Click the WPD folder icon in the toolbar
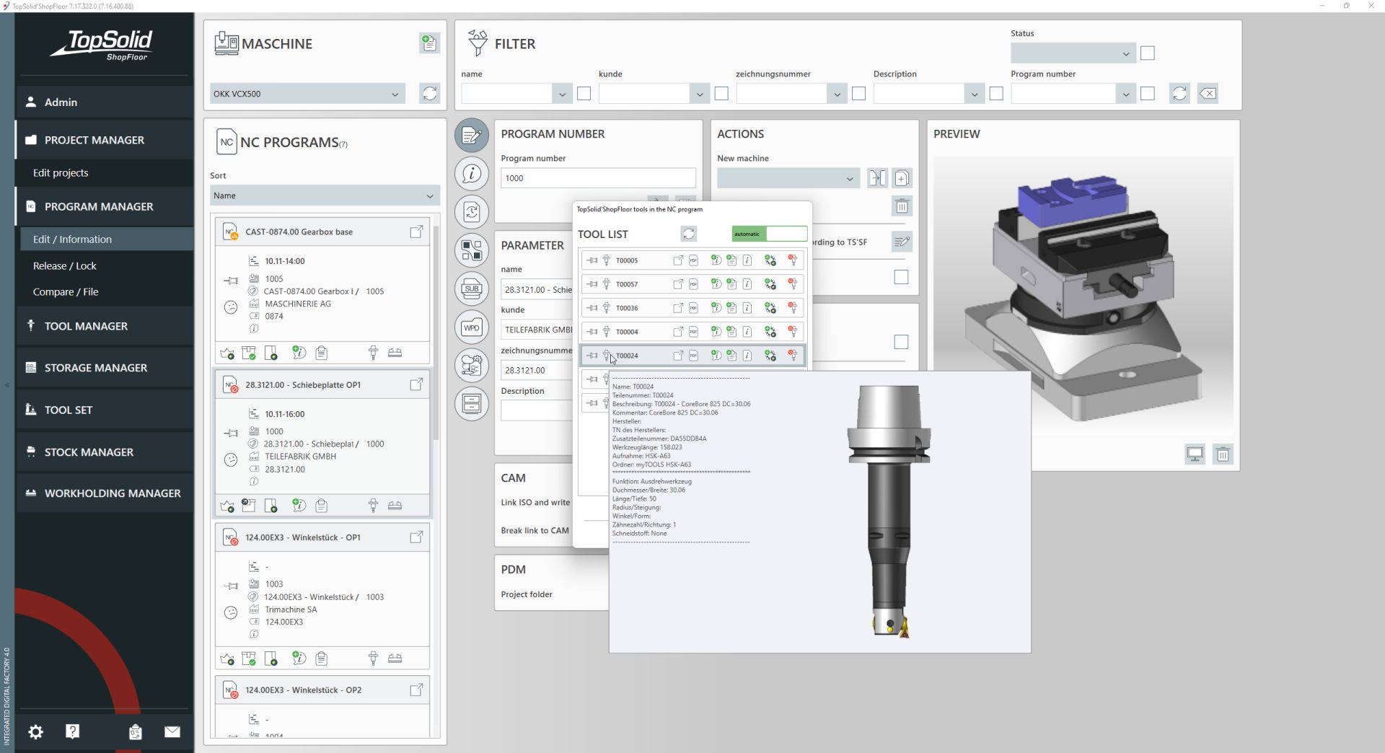The height and width of the screenshot is (753, 1385). (471, 327)
